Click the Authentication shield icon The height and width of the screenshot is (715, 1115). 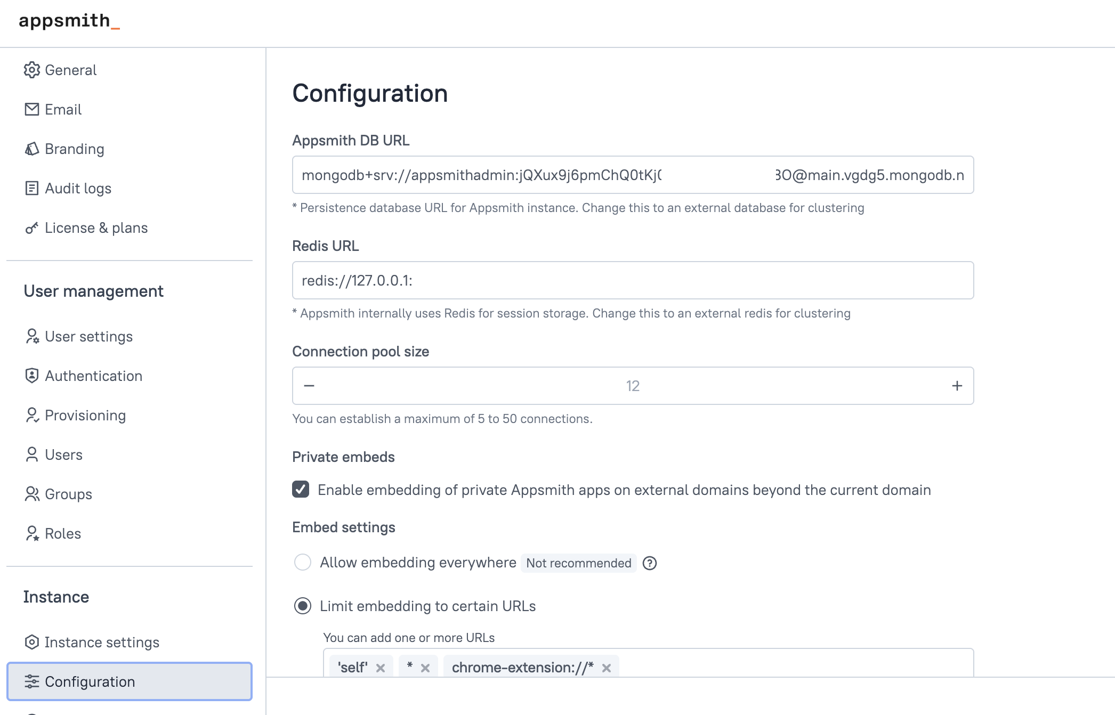pyautogui.click(x=32, y=376)
